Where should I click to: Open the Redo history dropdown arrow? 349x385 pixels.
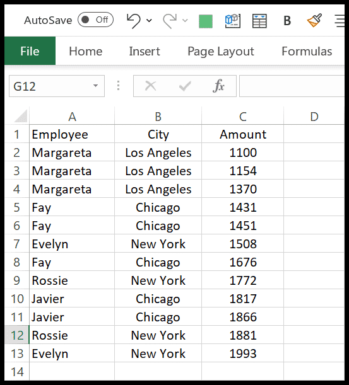click(x=185, y=20)
